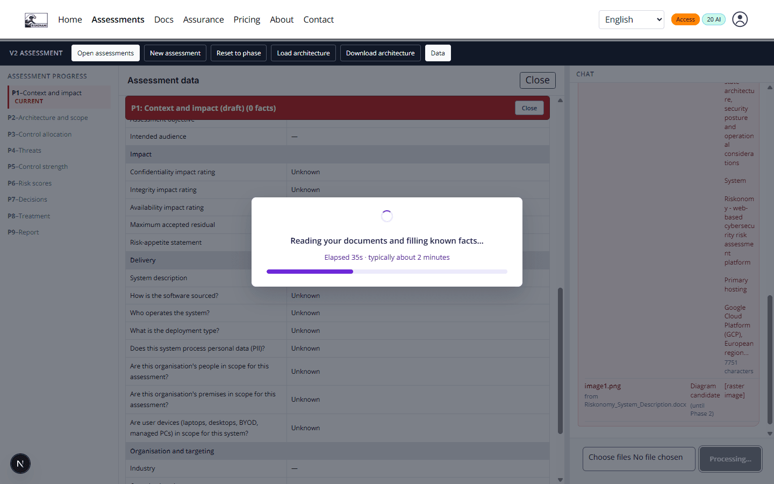Viewport: 774px width, 484px height.
Task: Click the Riskonami logo icon
Action: [x=36, y=20]
